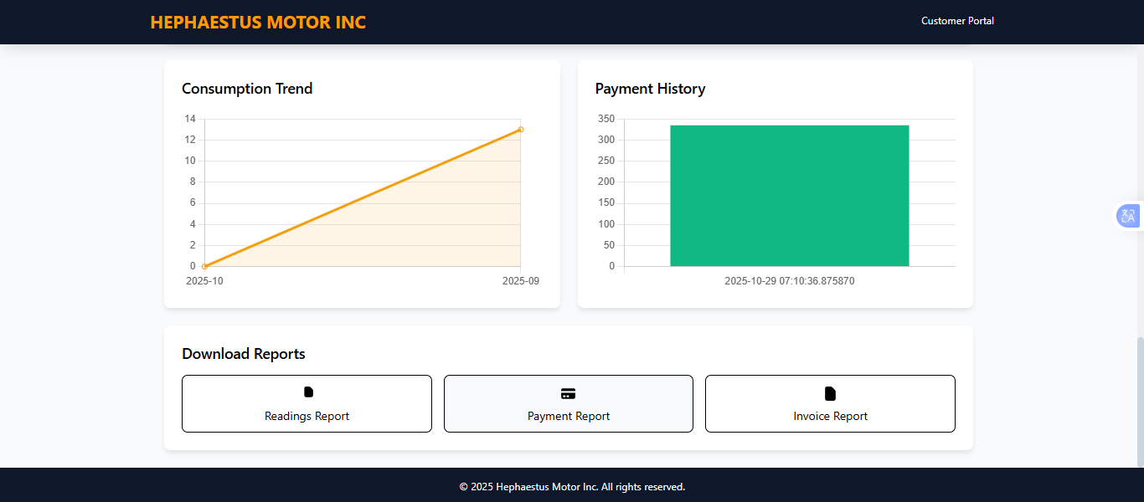Click the page's vertical scrollbar thumb
The width and height of the screenshot is (1144, 502).
coord(1140,402)
